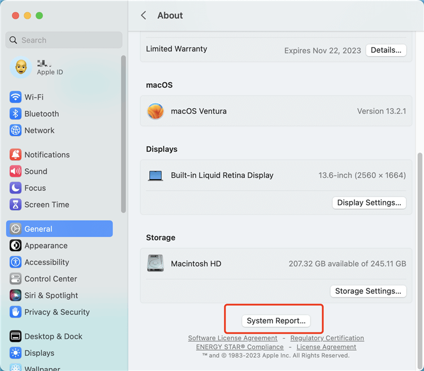Click the Appearance icon
Viewport: 424px width, 371px height.
[x=15, y=245]
